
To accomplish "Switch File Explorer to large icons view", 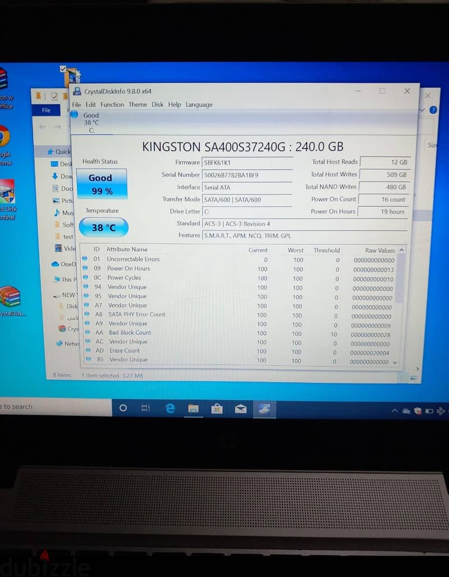I will click(414, 378).
